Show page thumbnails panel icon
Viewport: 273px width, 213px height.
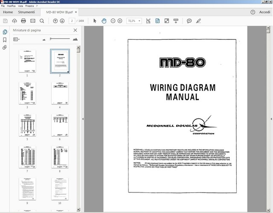pyautogui.click(x=5, y=32)
